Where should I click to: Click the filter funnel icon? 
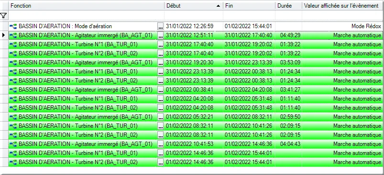coord(3,16)
